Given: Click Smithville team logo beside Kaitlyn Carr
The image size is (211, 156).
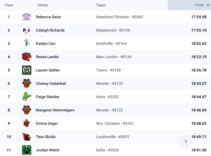Looking at the screenshot, I should click(x=27, y=43).
